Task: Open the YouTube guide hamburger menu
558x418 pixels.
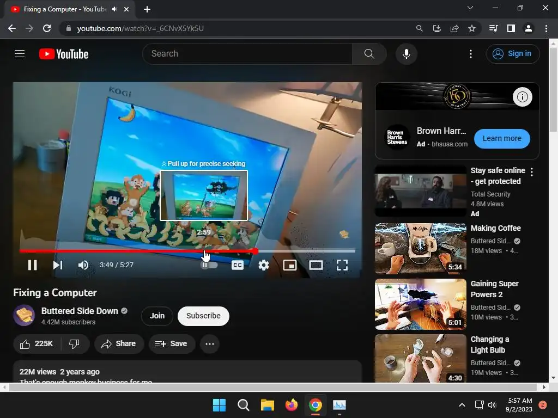Action: point(20,54)
